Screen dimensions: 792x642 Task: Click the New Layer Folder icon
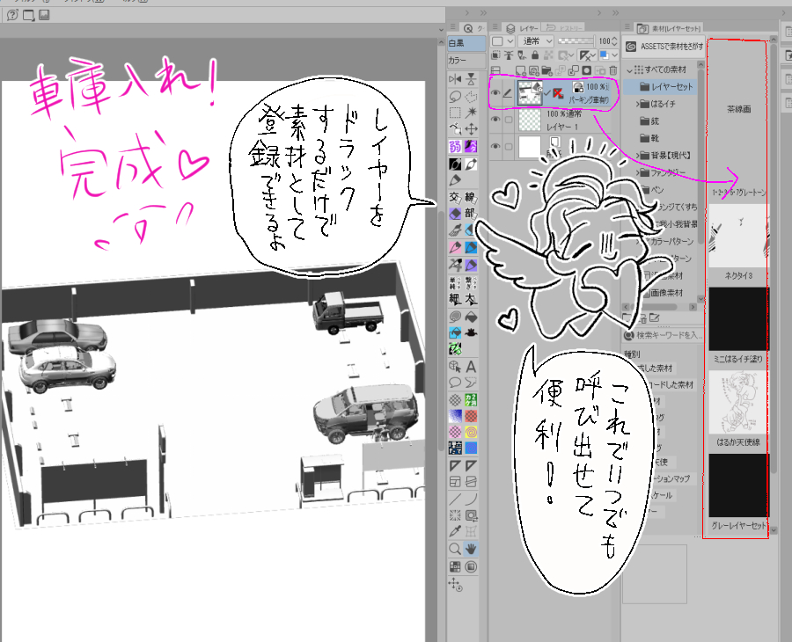(x=547, y=69)
